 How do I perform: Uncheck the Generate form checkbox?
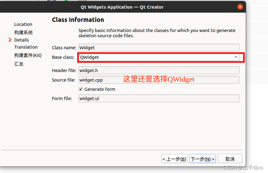pyautogui.click(x=81, y=89)
